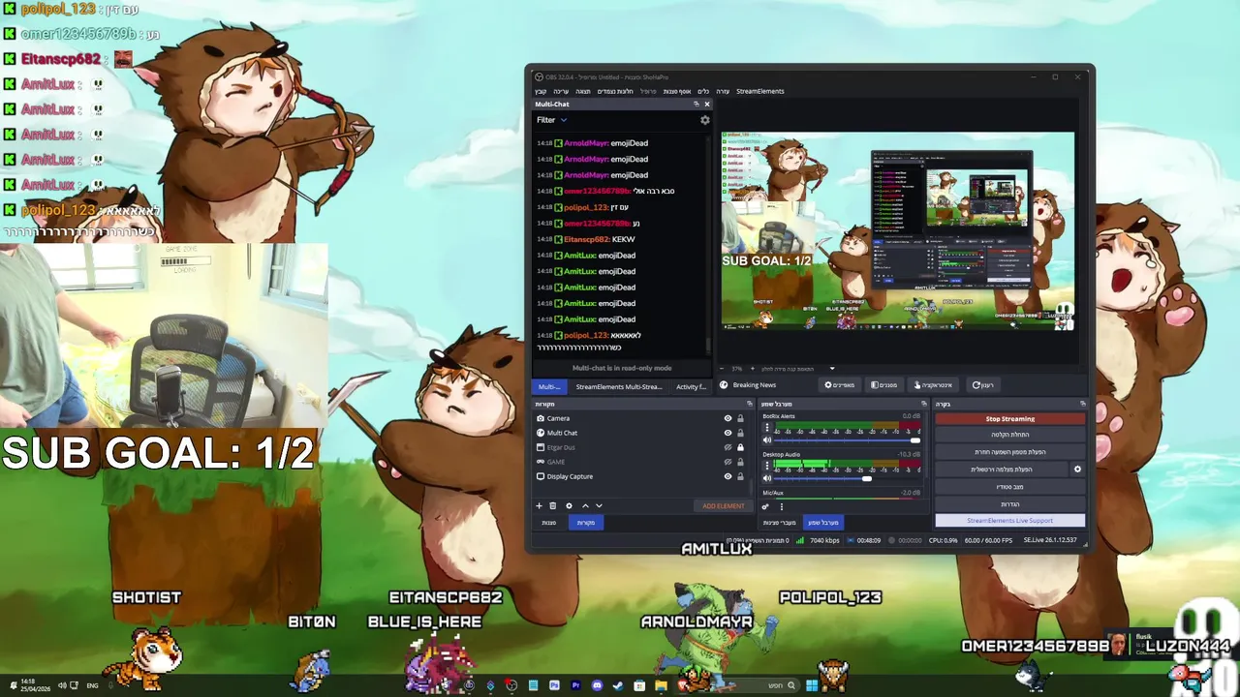Remove selected source with trash icon
Image resolution: width=1240 pixels, height=697 pixels.
[x=553, y=505]
